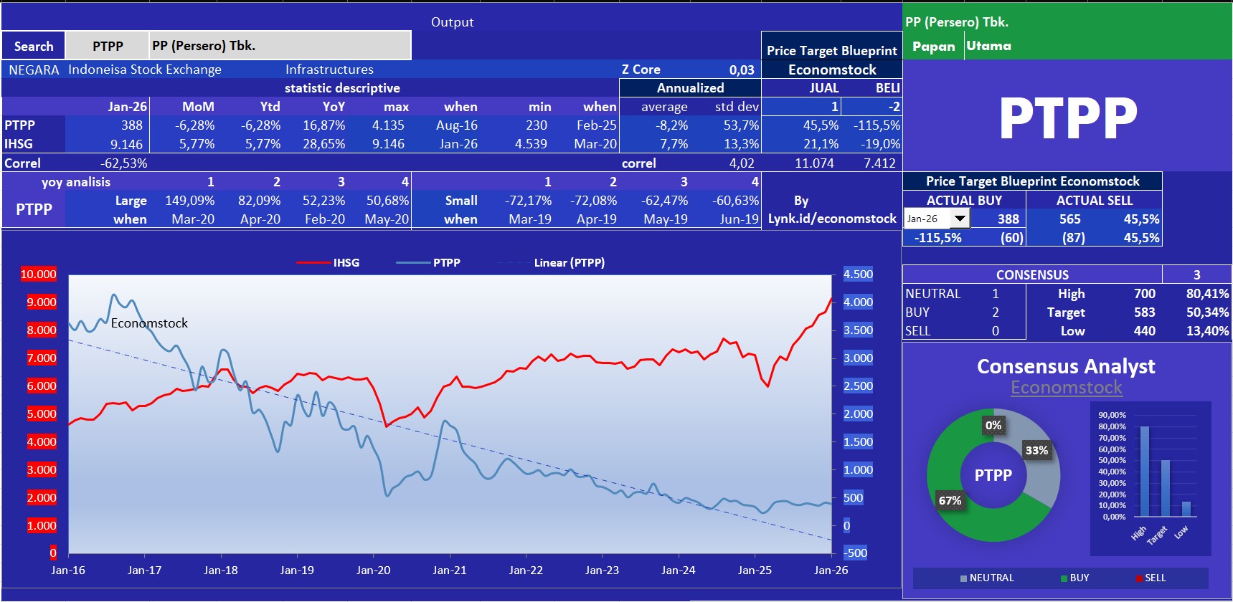Select the Utama label in green header
This screenshot has width=1233, height=602.
tap(988, 46)
